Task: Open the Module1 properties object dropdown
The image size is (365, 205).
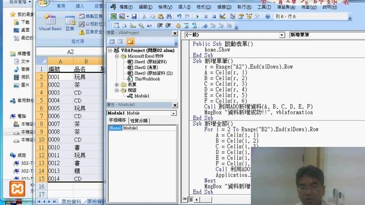Action: pos(173,113)
